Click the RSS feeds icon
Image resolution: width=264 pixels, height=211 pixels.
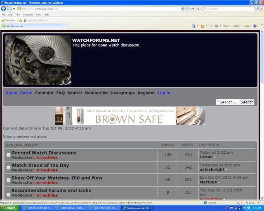203,26
